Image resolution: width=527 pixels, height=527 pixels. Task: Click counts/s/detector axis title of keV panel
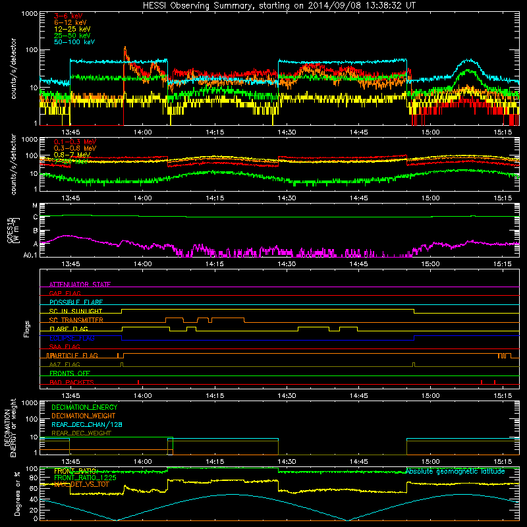coord(14,69)
